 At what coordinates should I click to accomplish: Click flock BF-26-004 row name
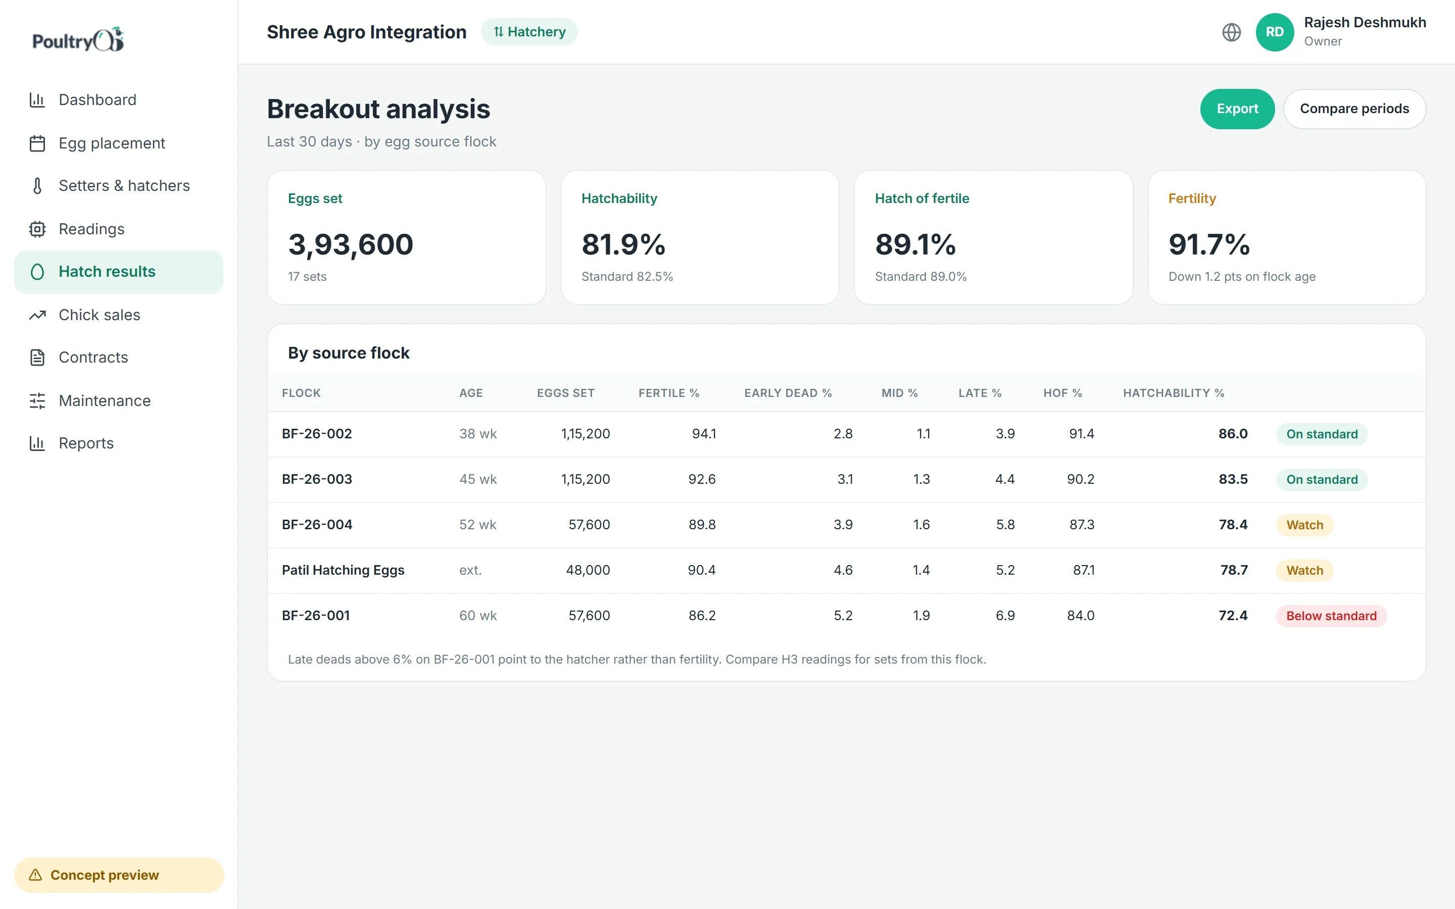pyautogui.click(x=317, y=525)
